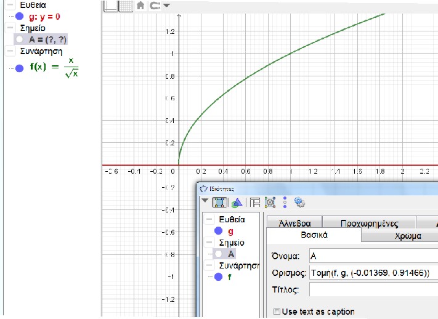Click the Ιδιότητες dialog title icon

[x=203, y=188]
